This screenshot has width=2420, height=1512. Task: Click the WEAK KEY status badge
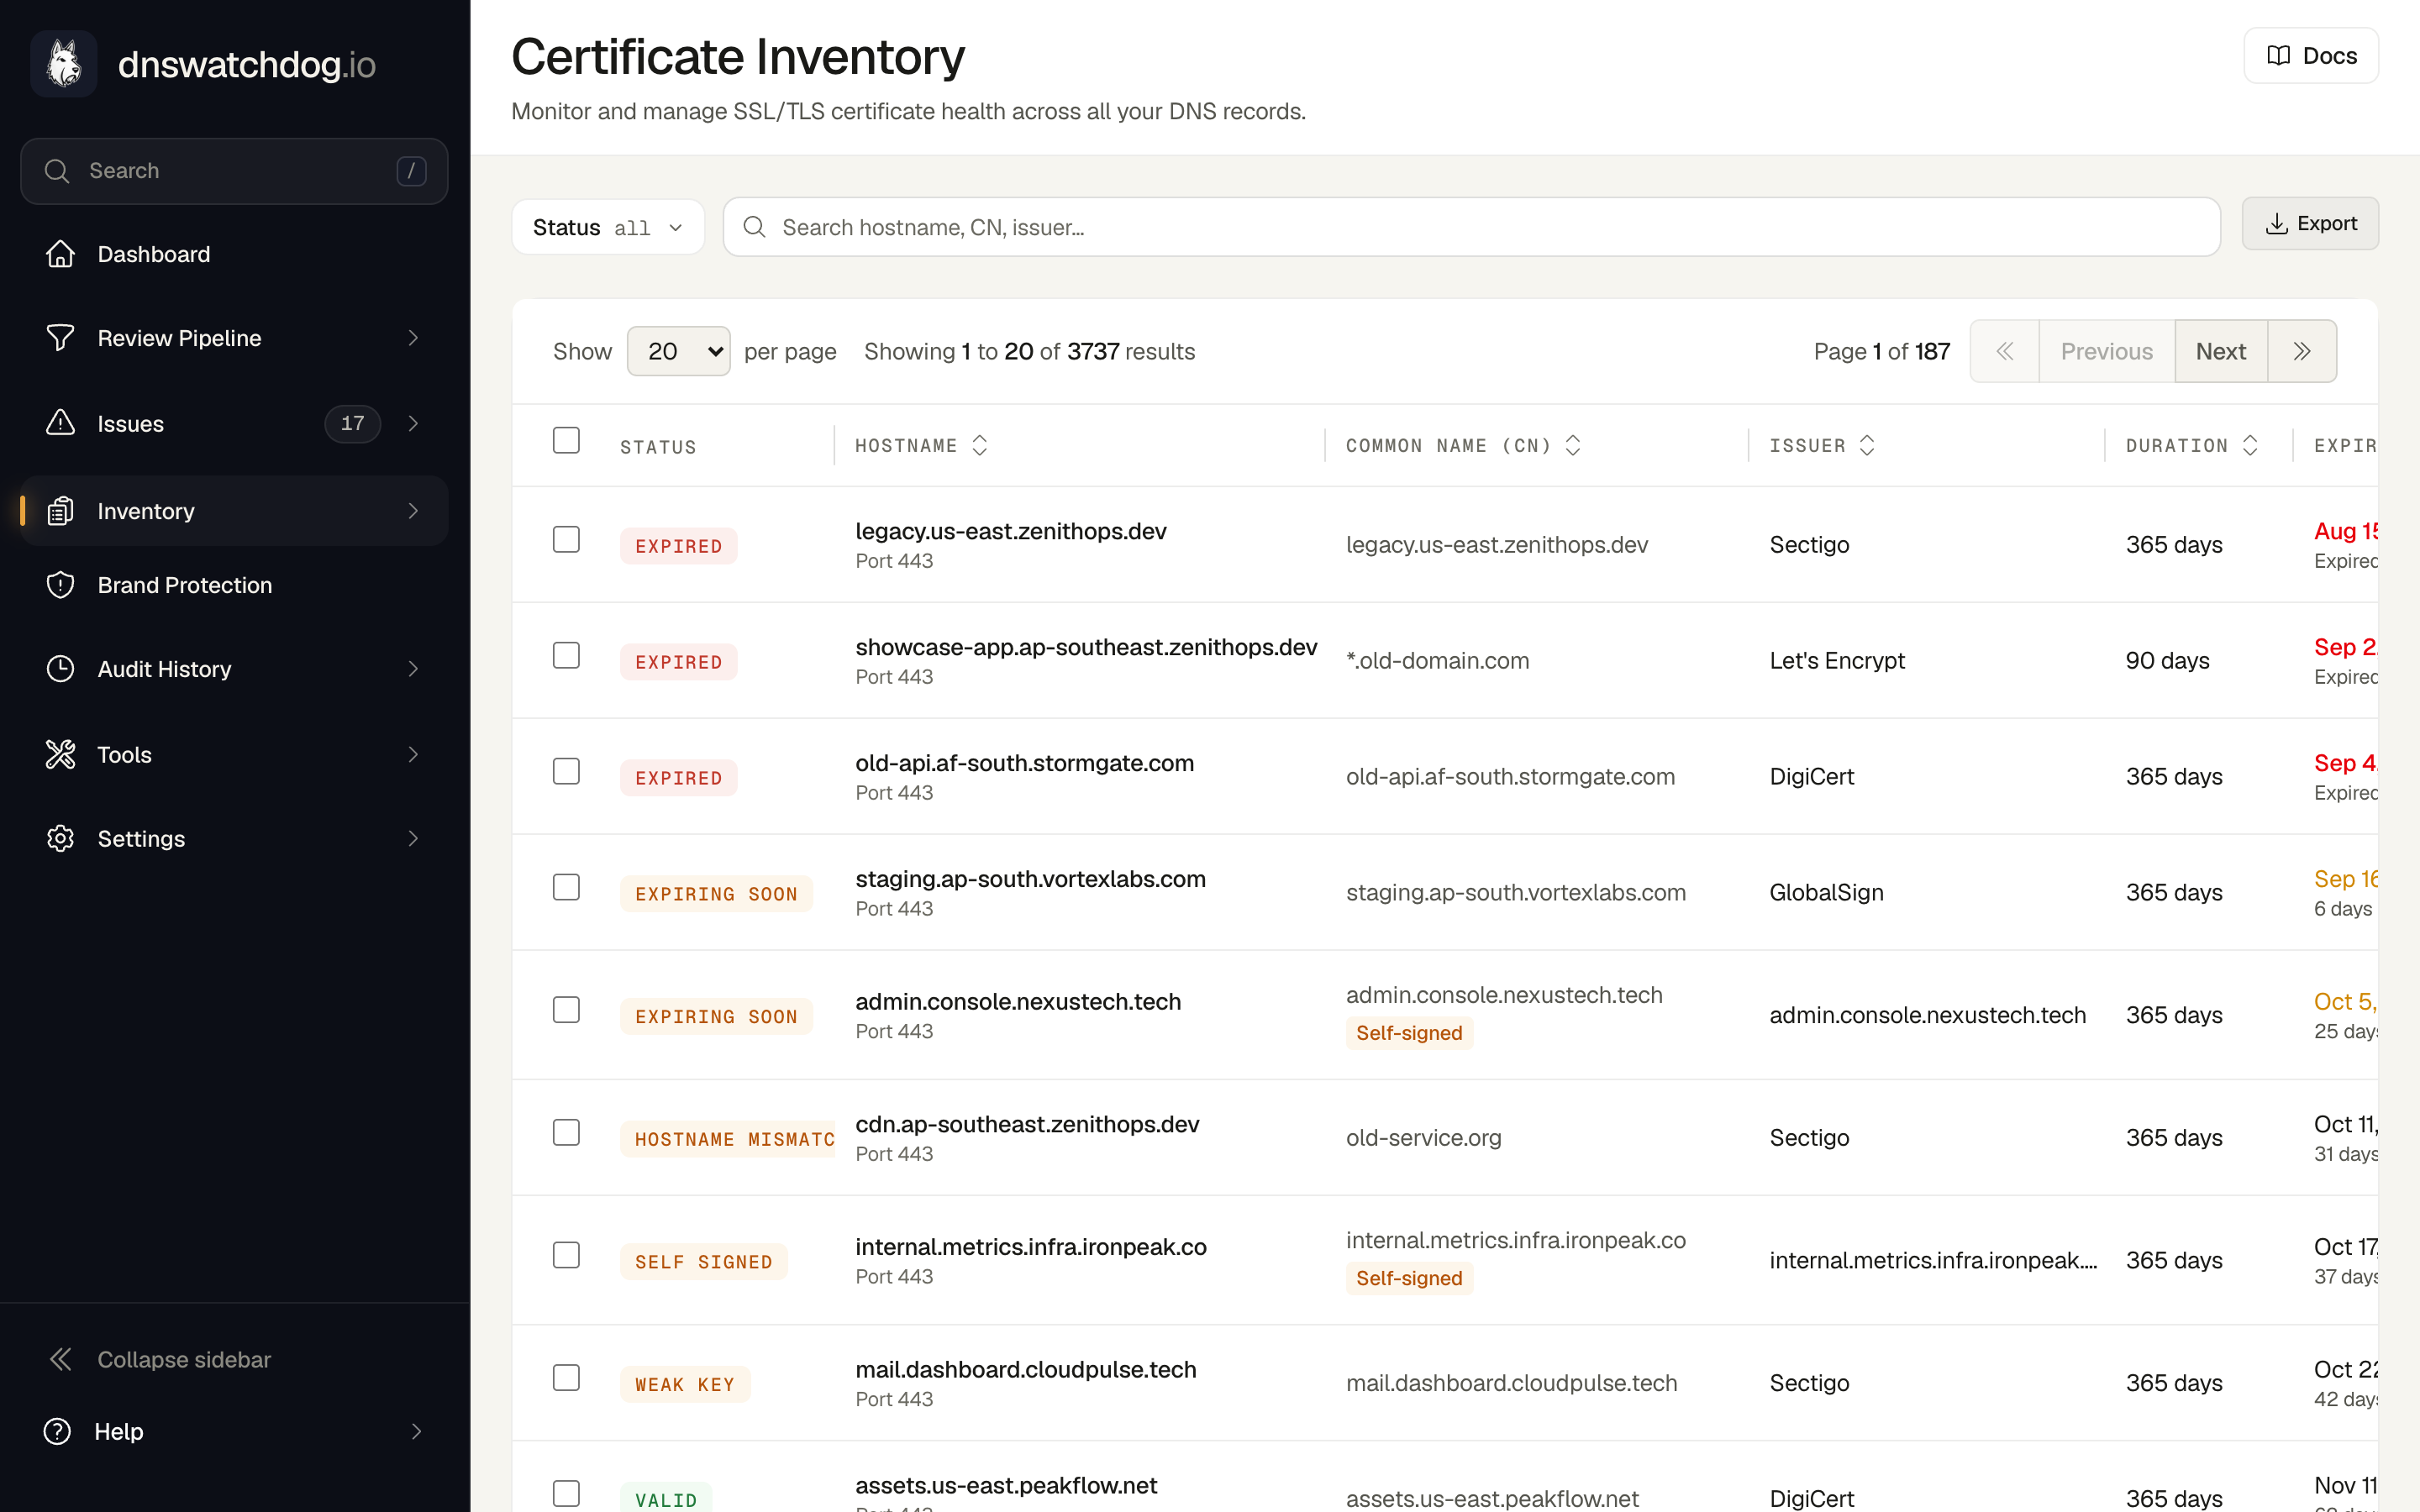point(685,1384)
